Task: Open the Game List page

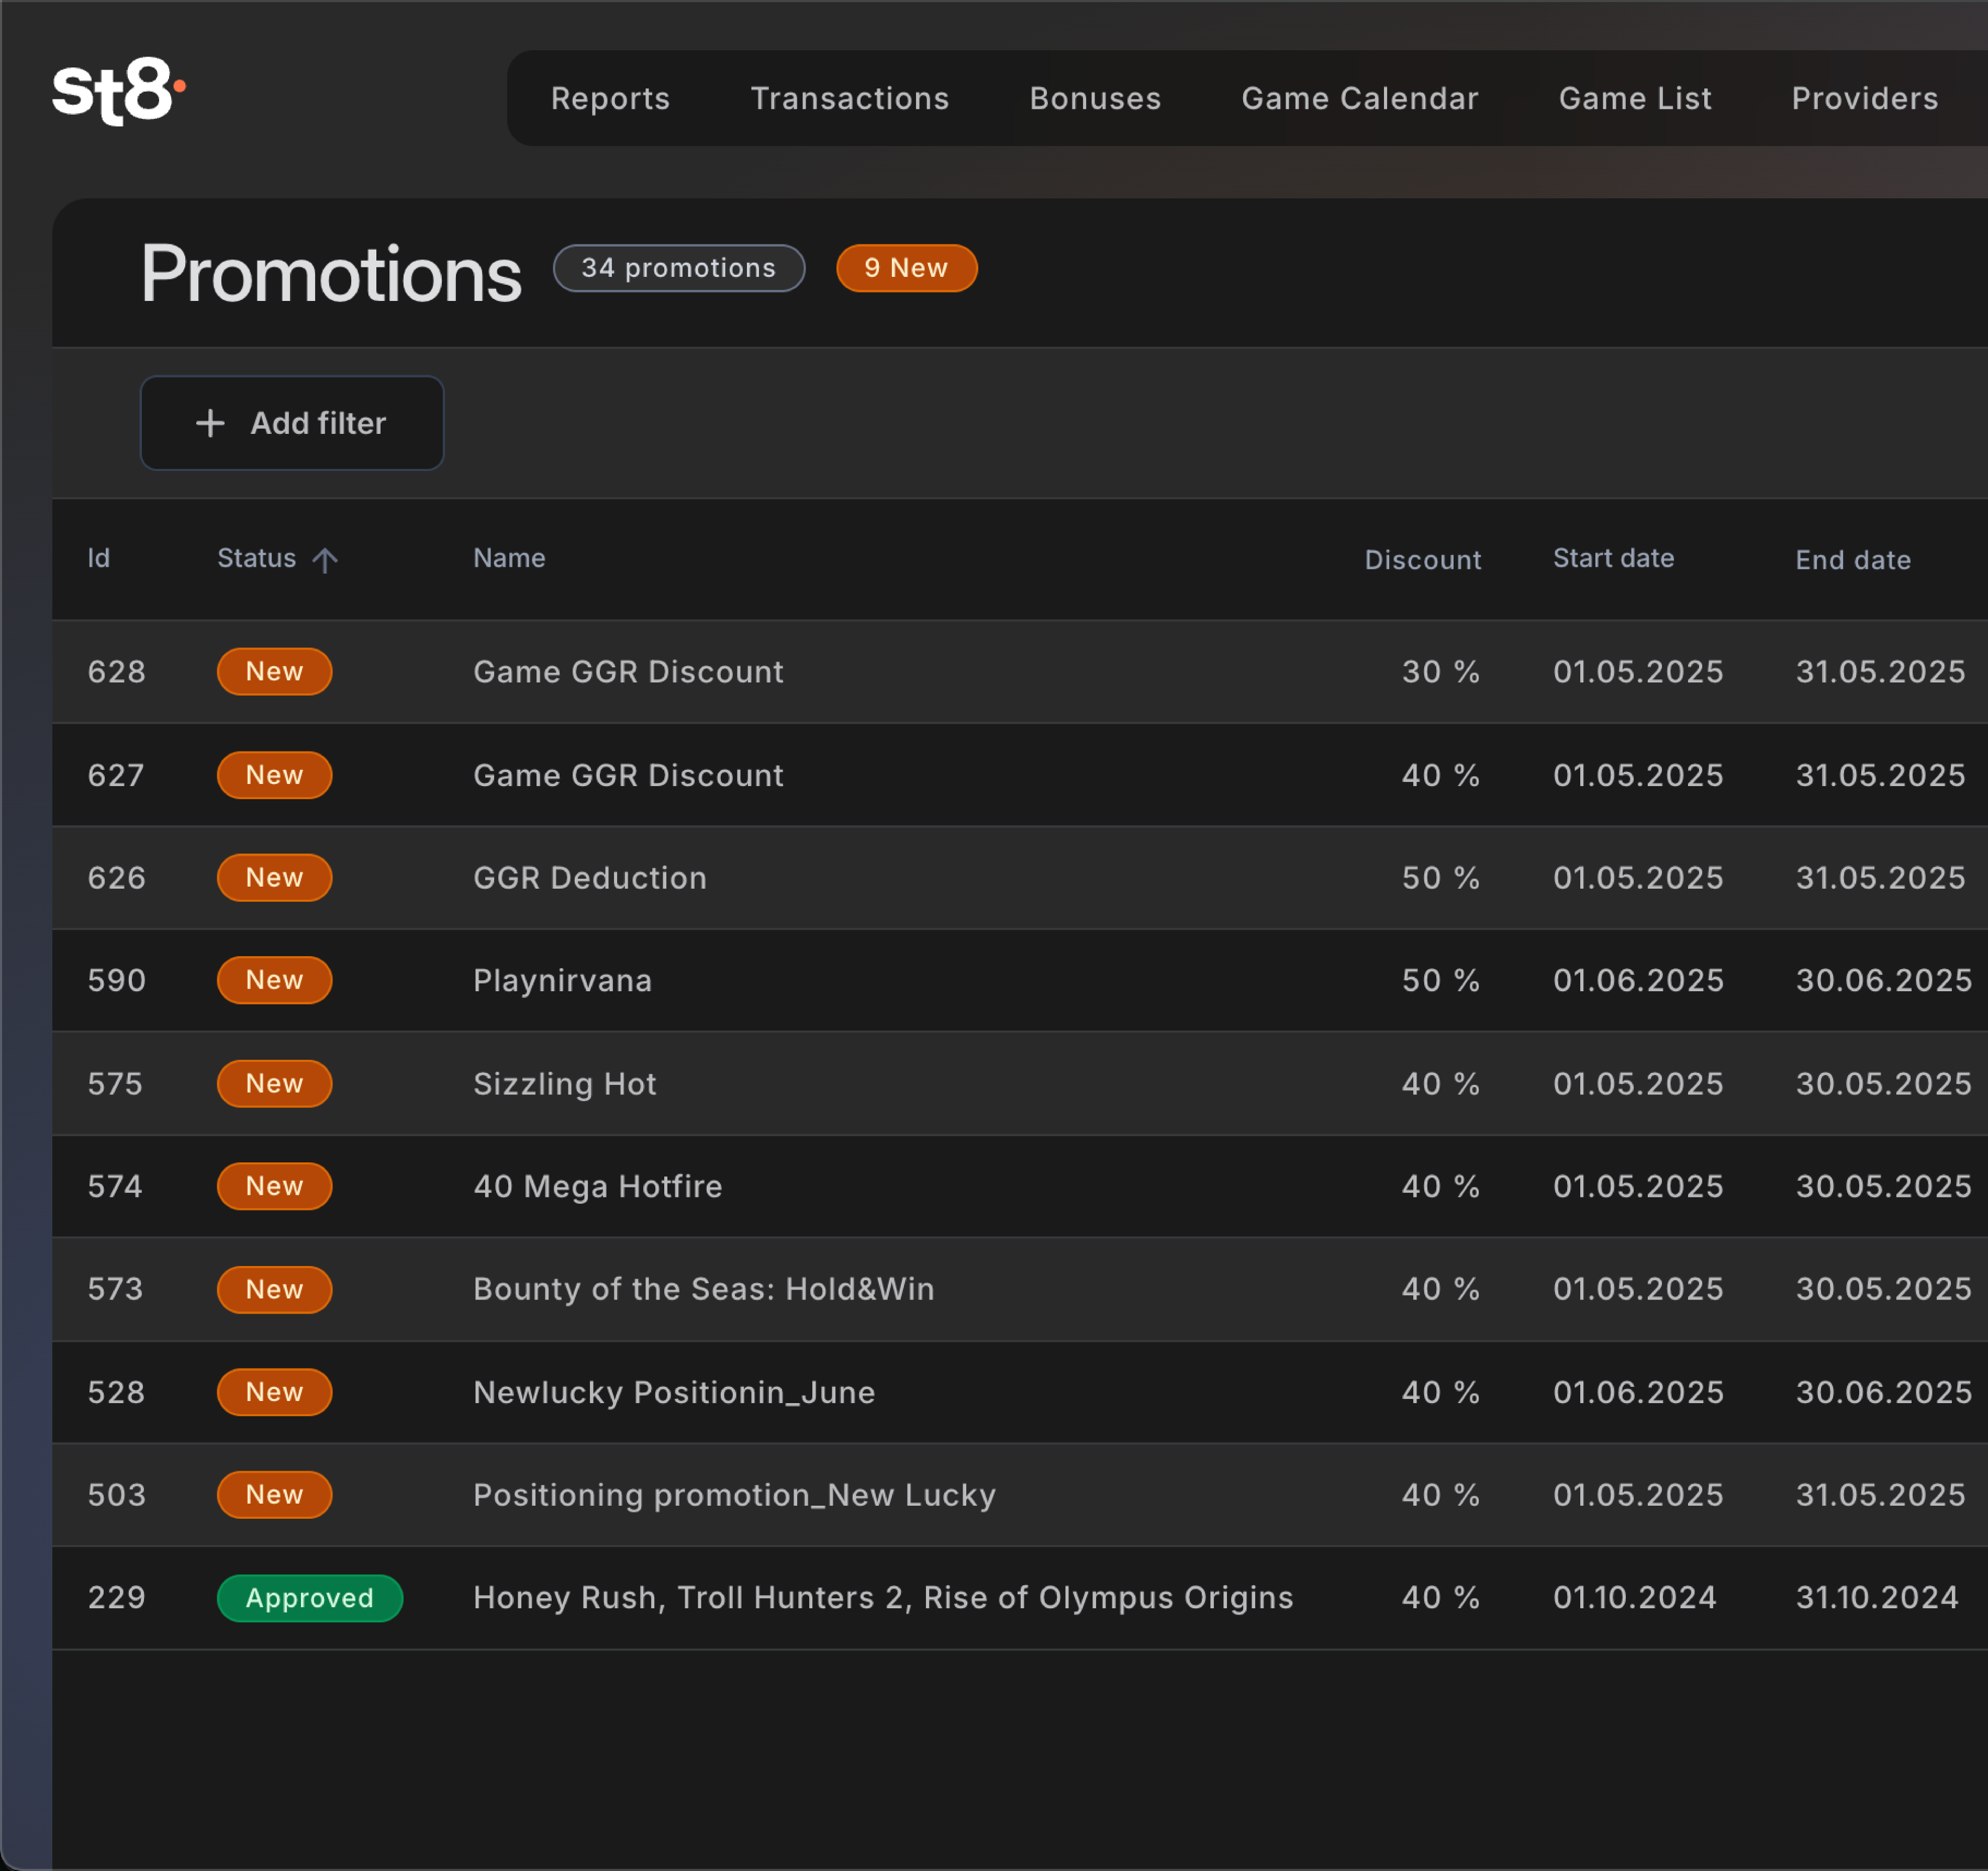Action: 1634,98
